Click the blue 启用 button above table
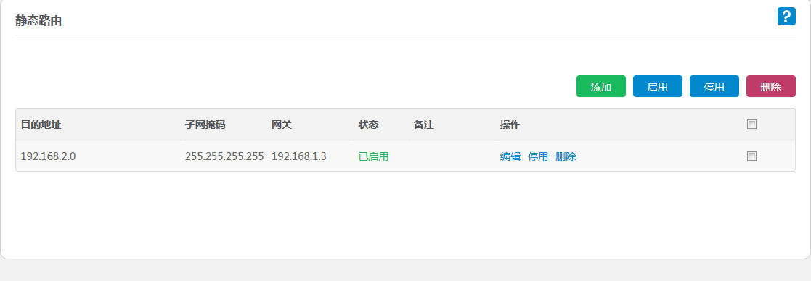 [657, 87]
